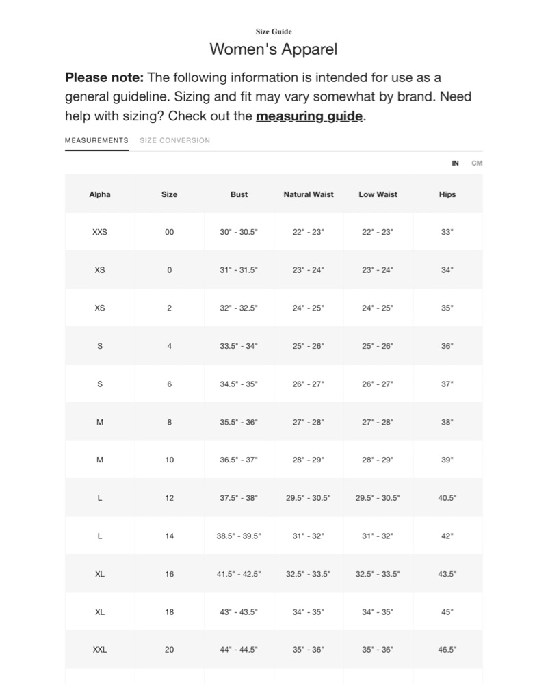Image resolution: width=548 pixels, height=684 pixels.
Task: Select IN as measurement unit
Action: coord(455,163)
